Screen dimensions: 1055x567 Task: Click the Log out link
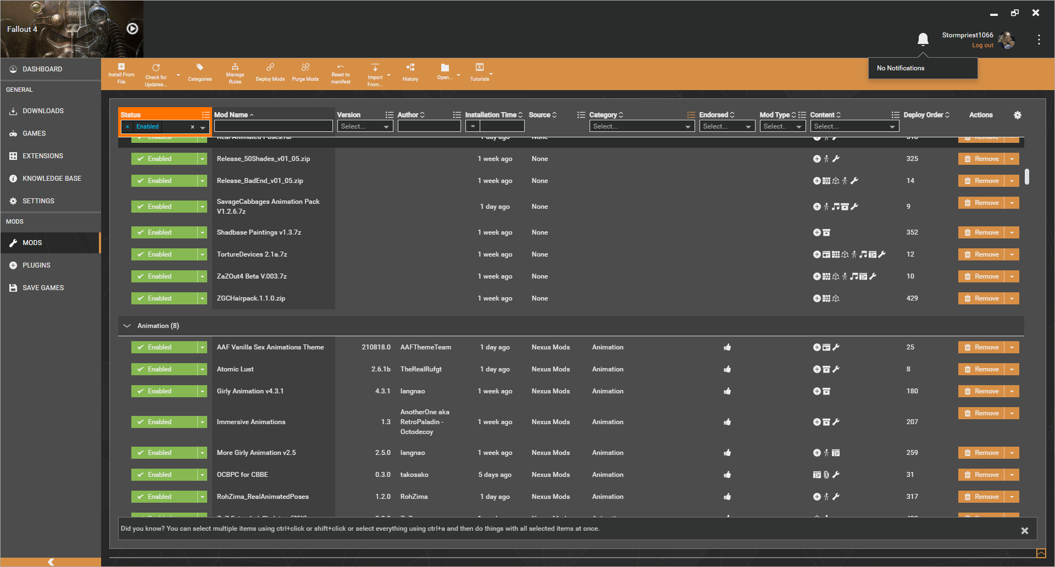982,45
